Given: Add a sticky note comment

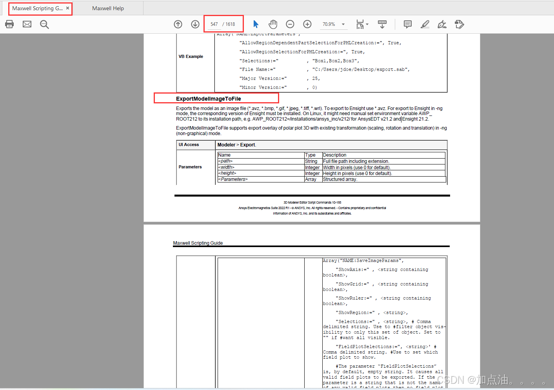Looking at the screenshot, I should [x=407, y=24].
